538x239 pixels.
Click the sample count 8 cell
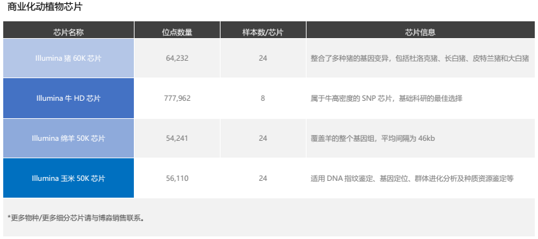(x=263, y=98)
